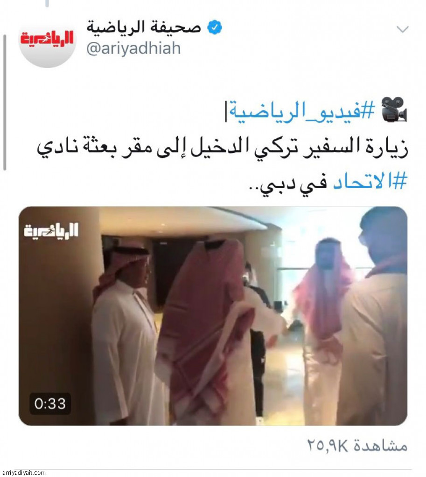The height and width of the screenshot is (477, 426).
Task: Click the blue verified badge
Action: point(215,27)
